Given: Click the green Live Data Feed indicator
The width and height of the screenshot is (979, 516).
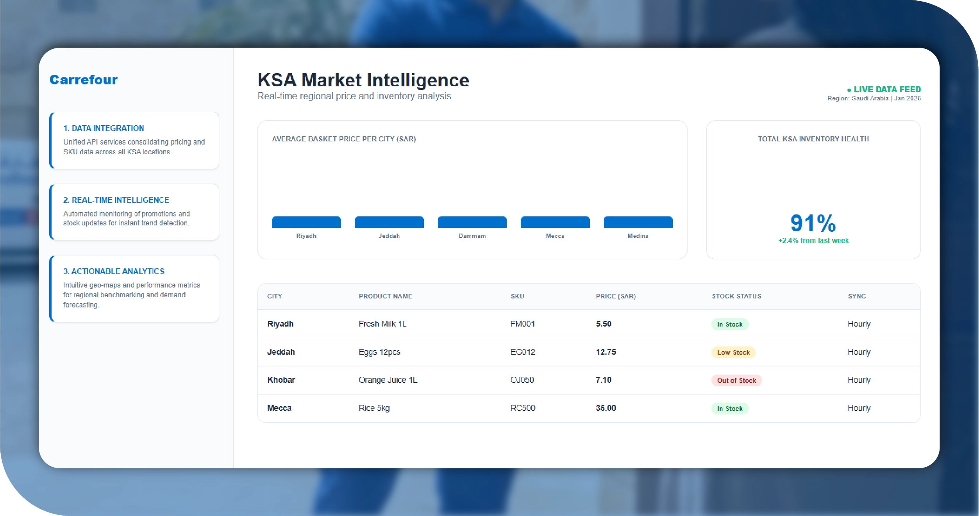Looking at the screenshot, I should [x=884, y=89].
